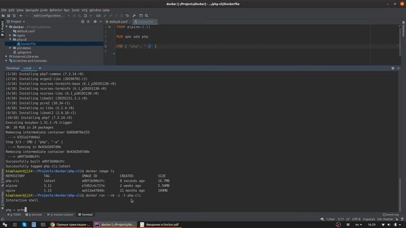406x228 pixels.
Task: Open the Event Log
Action: coord(391,215)
